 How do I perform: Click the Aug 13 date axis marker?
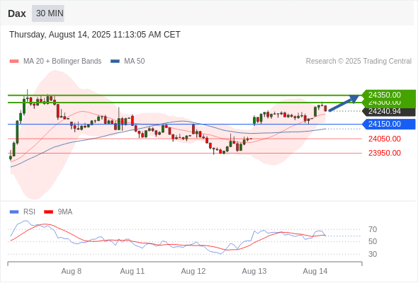pyautogui.click(x=254, y=271)
